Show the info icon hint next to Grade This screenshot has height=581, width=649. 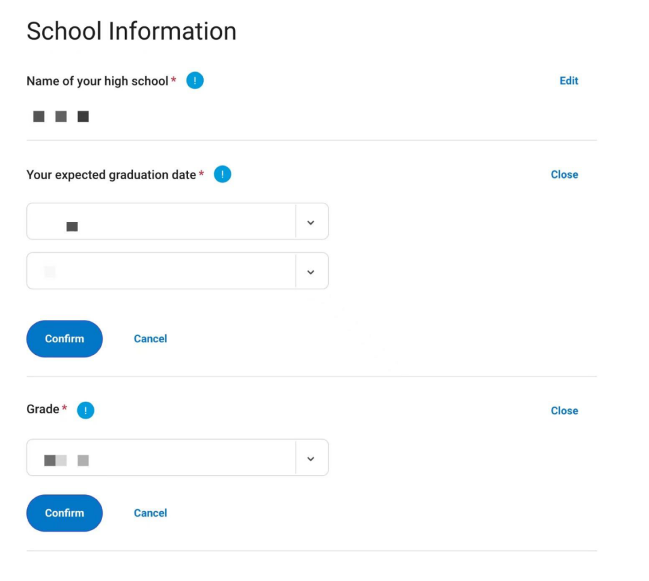pos(86,410)
